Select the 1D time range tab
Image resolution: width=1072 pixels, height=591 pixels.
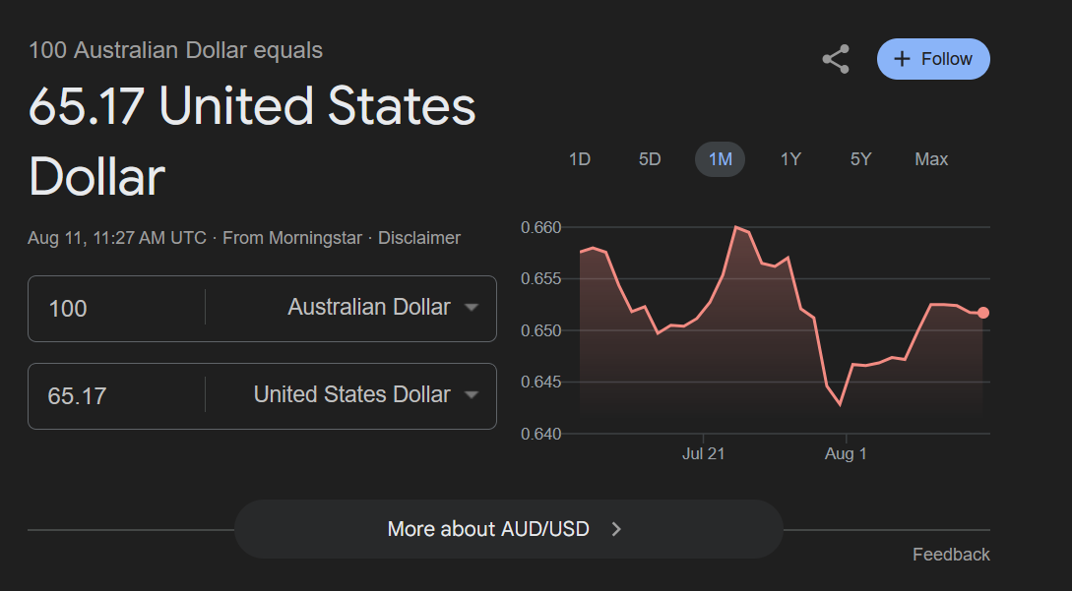pos(579,159)
